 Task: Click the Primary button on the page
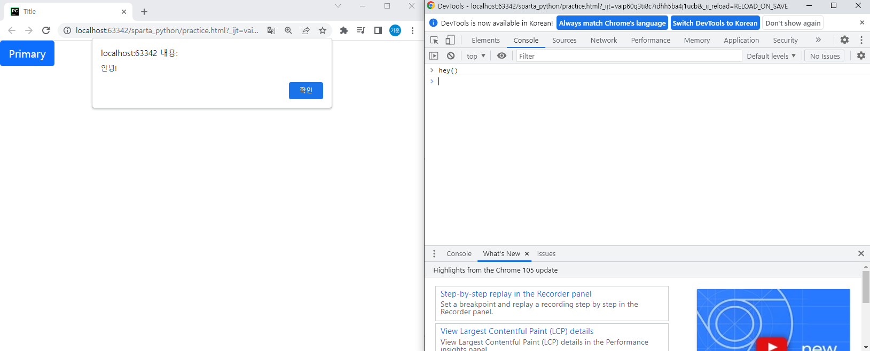[x=27, y=53]
